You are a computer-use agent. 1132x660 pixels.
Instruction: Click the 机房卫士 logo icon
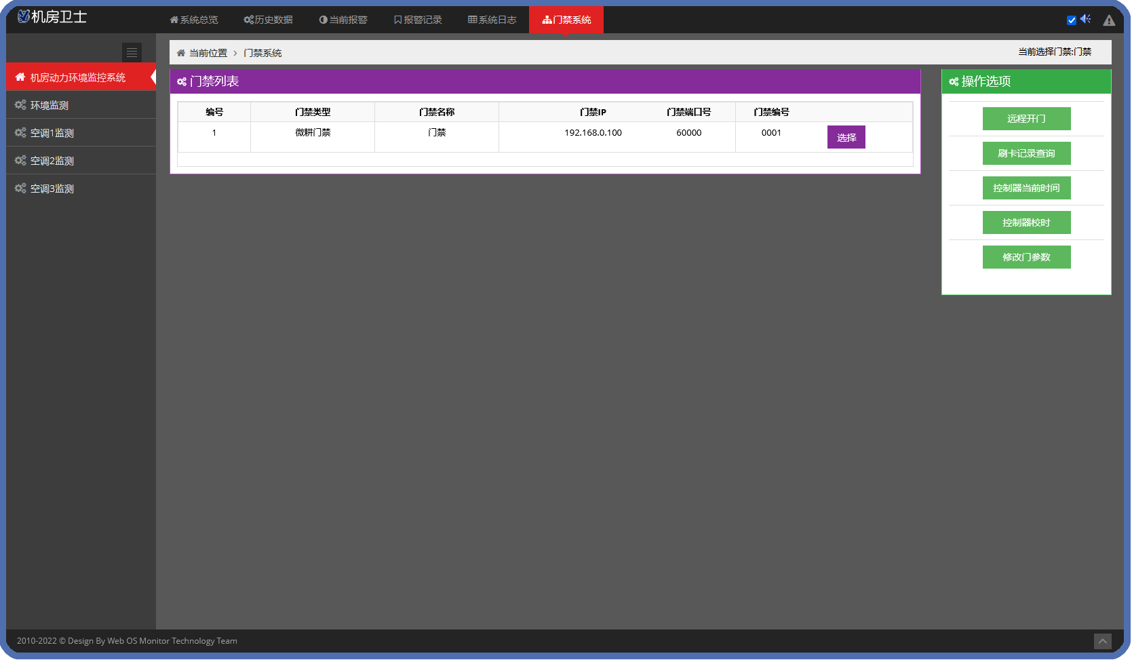pyautogui.click(x=24, y=17)
